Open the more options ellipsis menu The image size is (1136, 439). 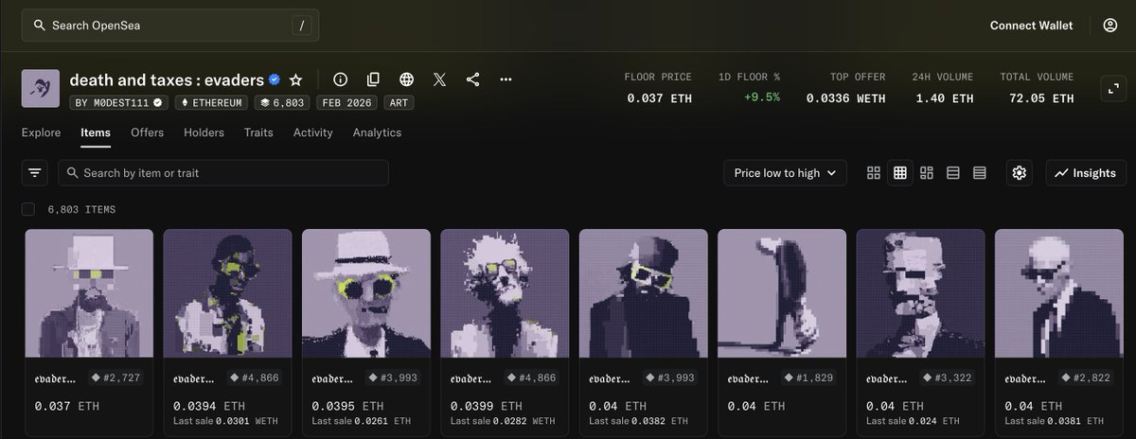(x=506, y=79)
